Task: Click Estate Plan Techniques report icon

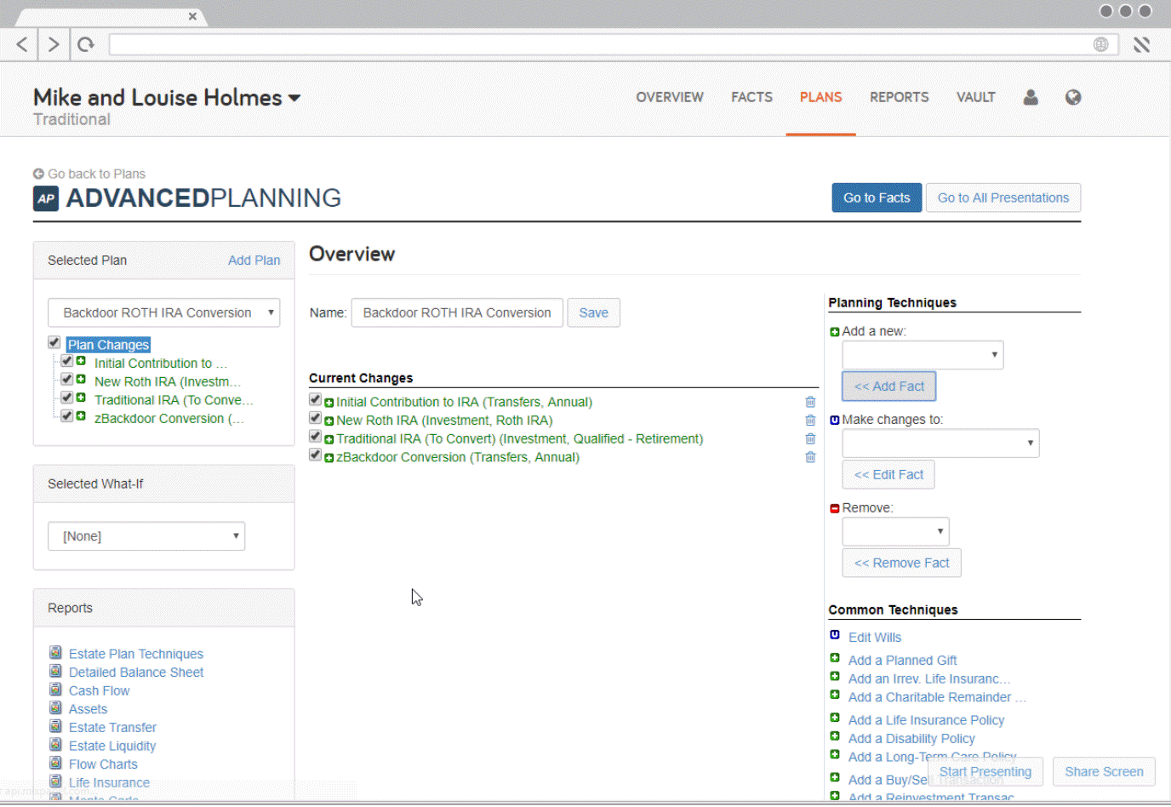Action: (x=55, y=653)
